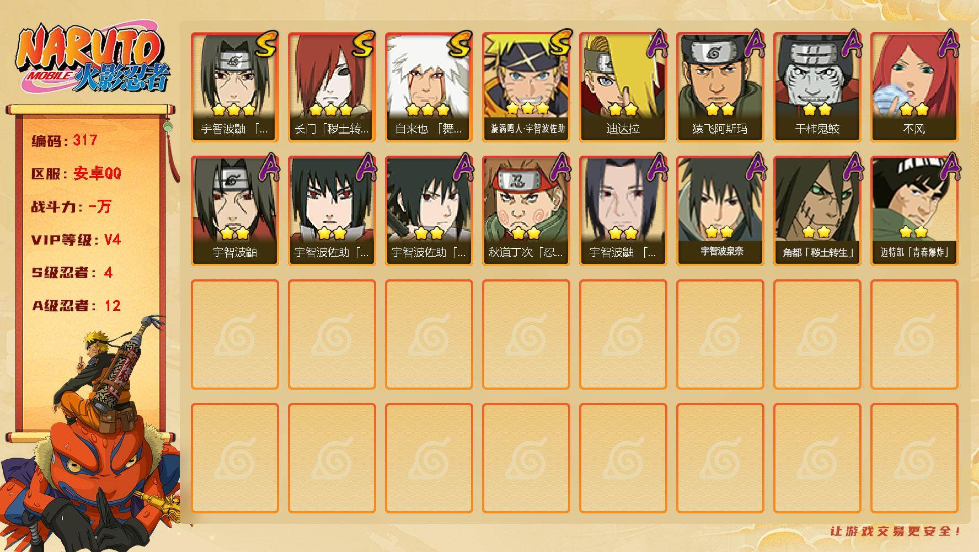Image resolution: width=979 pixels, height=552 pixels.
Task: Open the 迈特凯「青春爆炸」card
Action: pos(914,210)
